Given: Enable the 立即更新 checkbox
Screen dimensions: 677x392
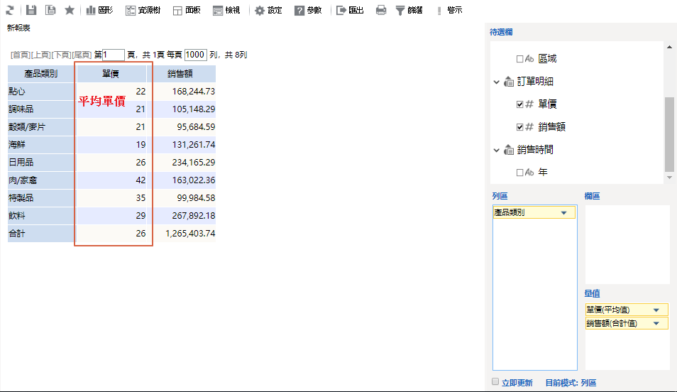Looking at the screenshot, I should point(495,382).
